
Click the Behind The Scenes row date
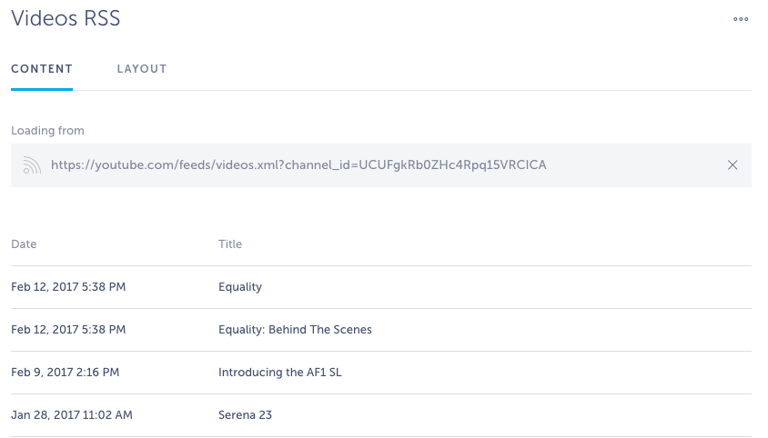68,329
